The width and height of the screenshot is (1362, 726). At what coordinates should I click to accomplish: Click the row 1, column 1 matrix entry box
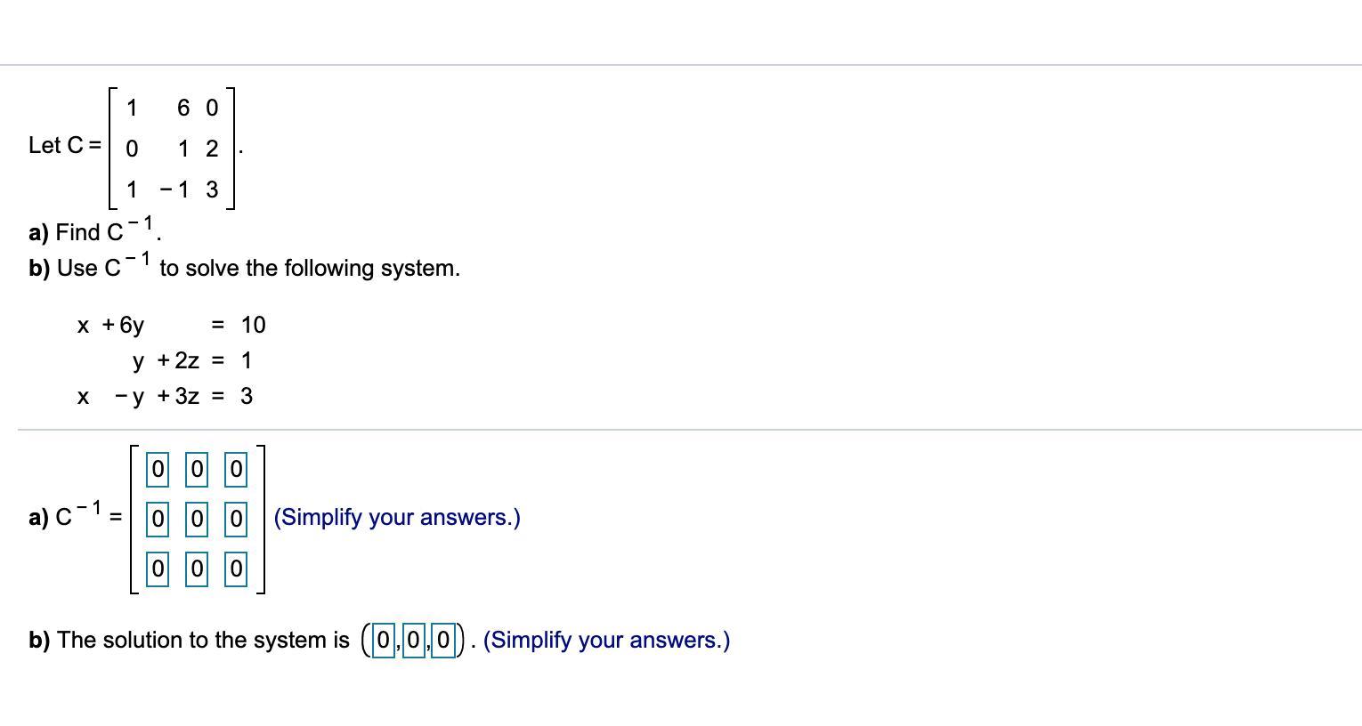(x=158, y=469)
